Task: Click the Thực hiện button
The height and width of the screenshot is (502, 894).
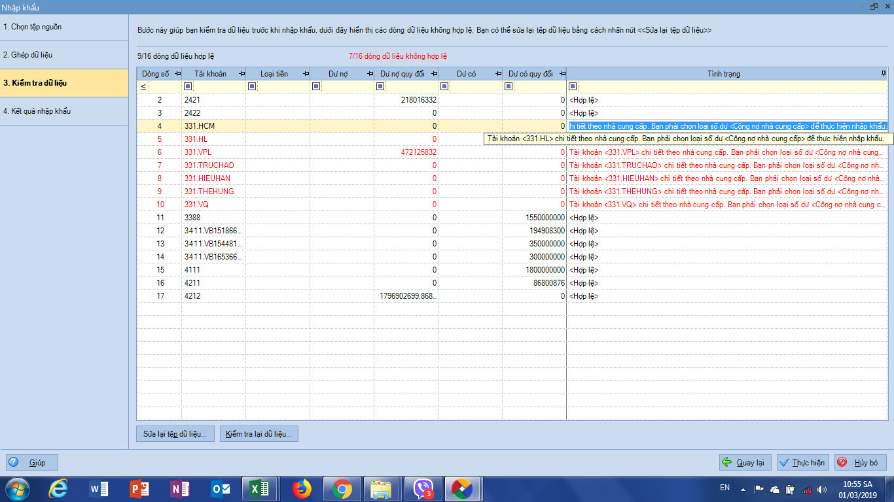Action: [x=802, y=463]
